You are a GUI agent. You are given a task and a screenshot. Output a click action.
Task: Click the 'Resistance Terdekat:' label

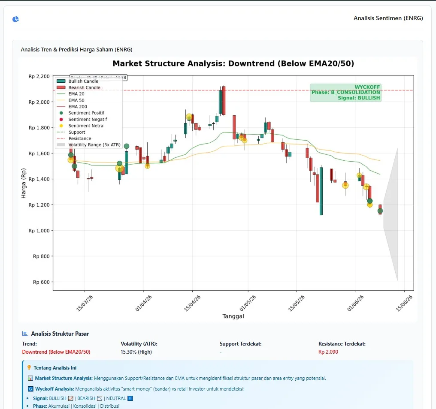pos(342,344)
